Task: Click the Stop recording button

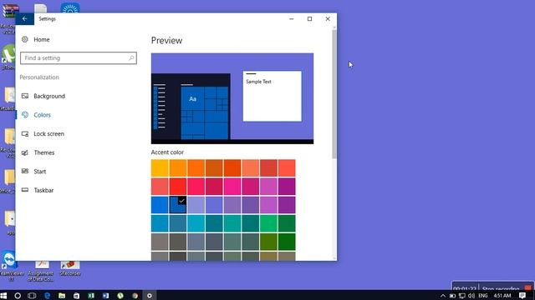Action: pos(507,288)
